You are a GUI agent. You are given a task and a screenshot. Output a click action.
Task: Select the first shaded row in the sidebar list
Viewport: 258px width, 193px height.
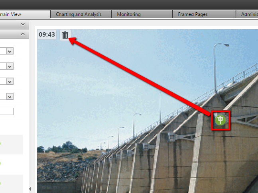tap(11, 145)
